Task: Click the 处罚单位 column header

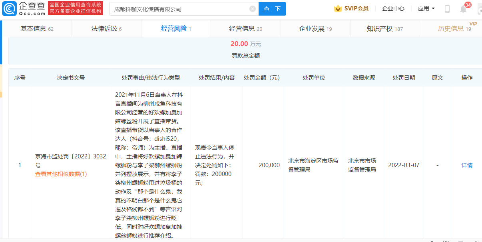Action: tap(314, 78)
